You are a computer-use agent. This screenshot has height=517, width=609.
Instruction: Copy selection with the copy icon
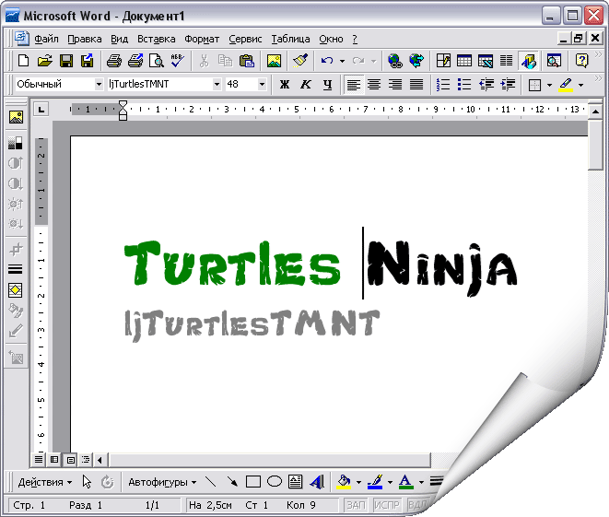click(x=225, y=61)
